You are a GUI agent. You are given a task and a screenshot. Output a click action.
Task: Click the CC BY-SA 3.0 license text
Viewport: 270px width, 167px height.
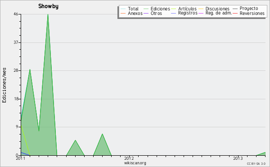[256, 163]
